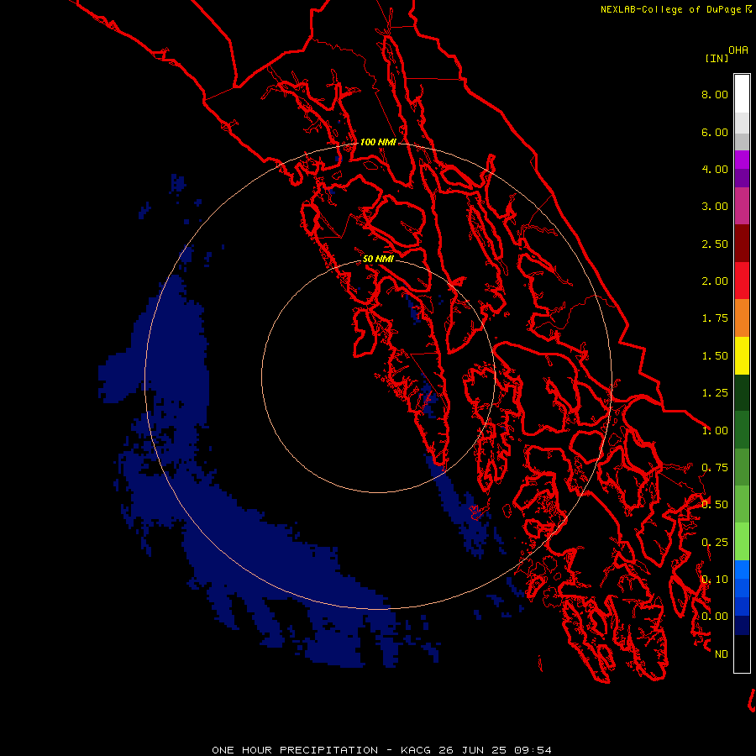The height and width of the screenshot is (756, 756).
Task: Click the ND legend label
Action: pyautogui.click(x=722, y=654)
